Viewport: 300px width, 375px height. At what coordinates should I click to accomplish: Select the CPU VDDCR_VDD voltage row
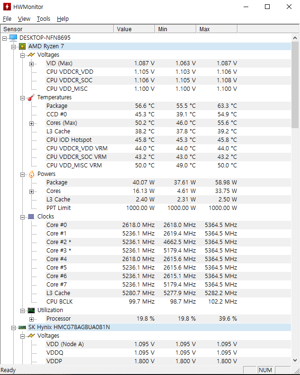pos(168,72)
